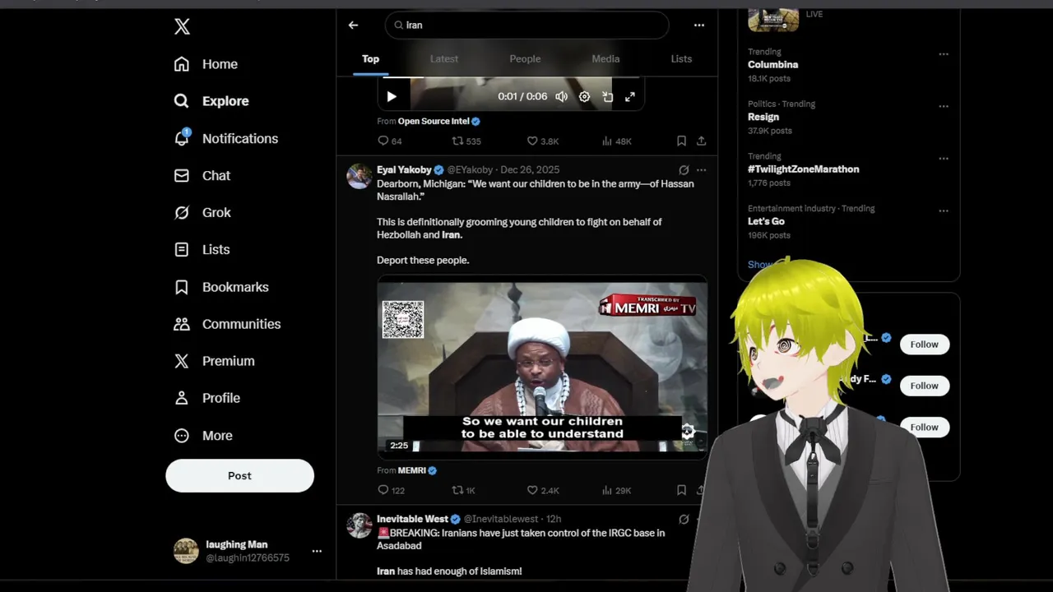Image resolution: width=1053 pixels, height=592 pixels.
Task: Click the MEMRI source link
Action: tap(412, 470)
